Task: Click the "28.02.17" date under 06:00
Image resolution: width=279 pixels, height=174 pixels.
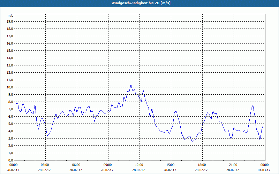Action: pos(76,170)
